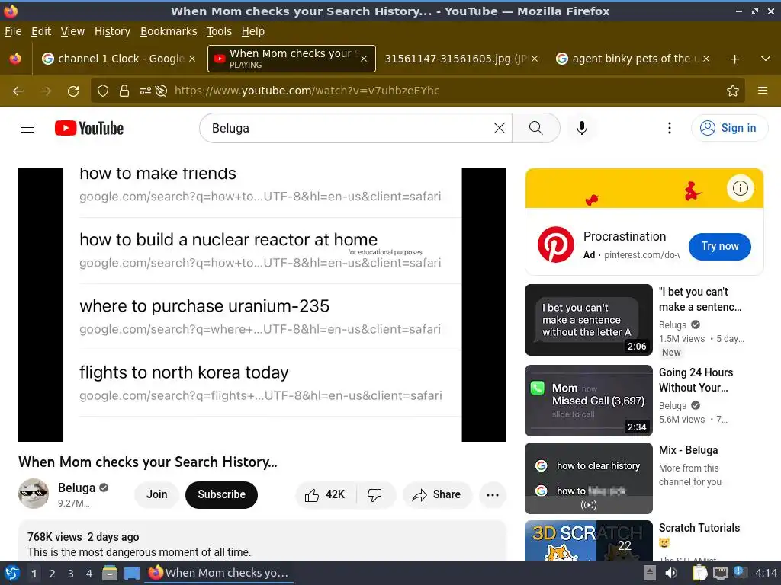This screenshot has height=585, width=781.
Task: Open the View menu
Action: (x=72, y=31)
